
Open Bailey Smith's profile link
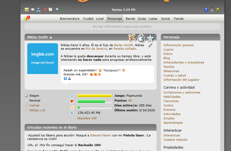tap(123, 45)
